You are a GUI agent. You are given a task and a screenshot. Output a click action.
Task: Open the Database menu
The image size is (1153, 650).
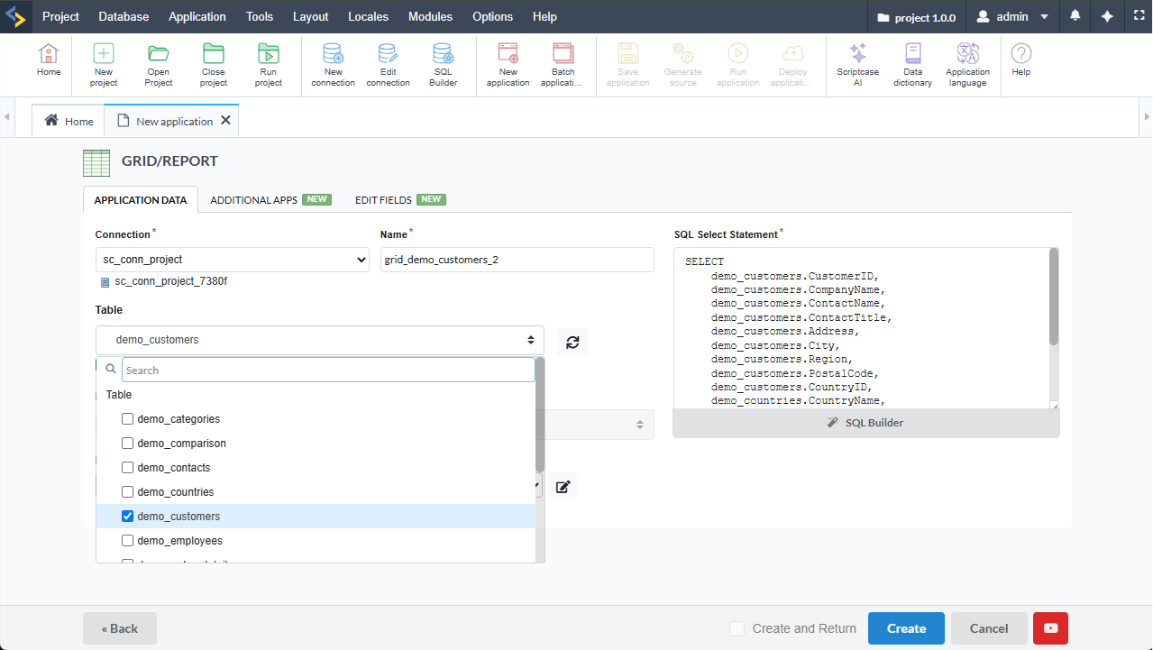[x=124, y=16]
